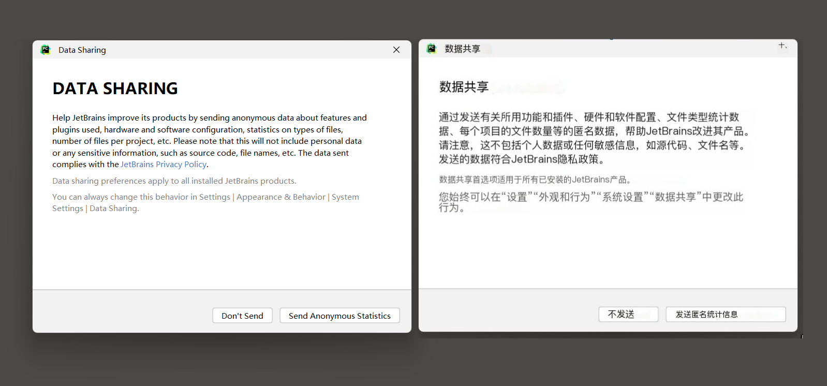The image size is (827, 386).
Task: Click '数据共享' window title text
Action: [463, 49]
